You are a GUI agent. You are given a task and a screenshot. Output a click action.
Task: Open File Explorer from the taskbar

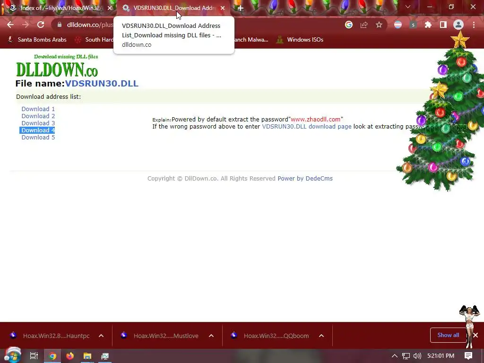(87, 356)
